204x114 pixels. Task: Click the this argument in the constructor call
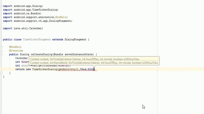click(x=83, y=69)
